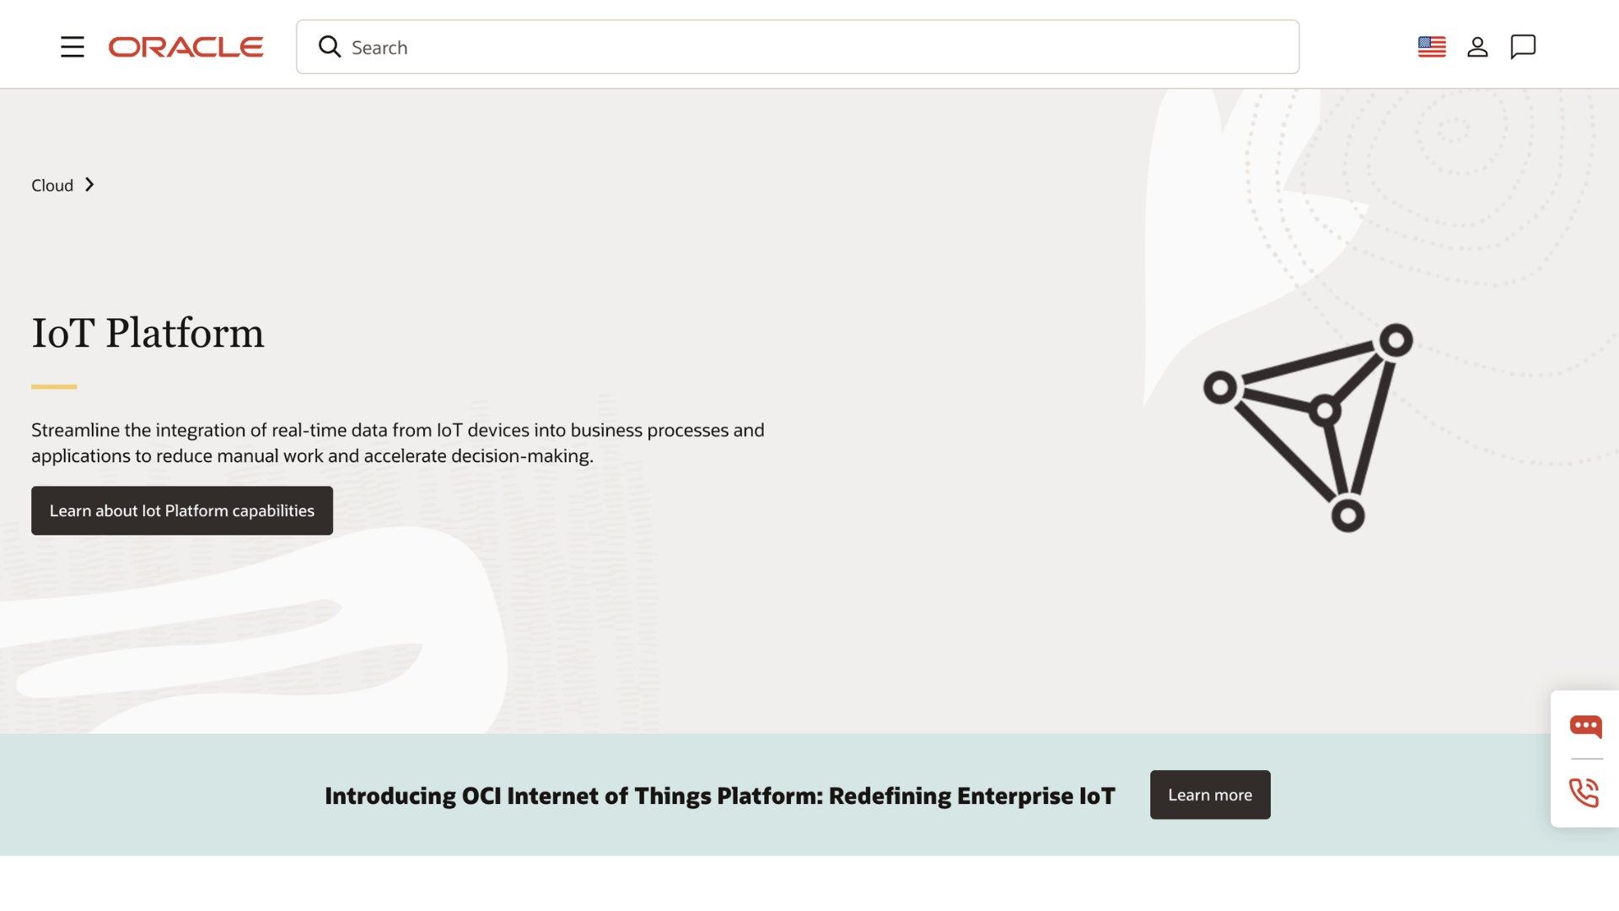Viewport: 1619px width, 911px height.
Task: Click the Oracle logo
Action: pos(186,47)
